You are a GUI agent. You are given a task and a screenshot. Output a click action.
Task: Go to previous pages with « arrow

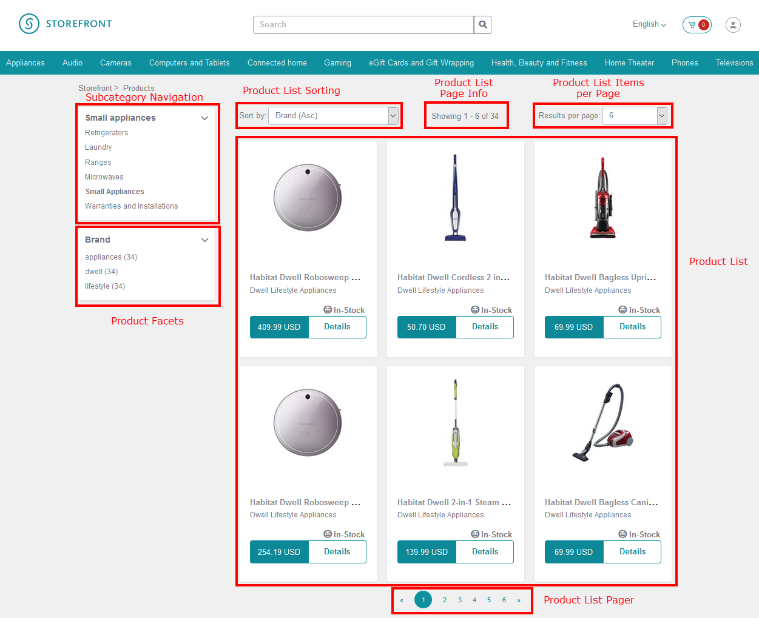402,600
